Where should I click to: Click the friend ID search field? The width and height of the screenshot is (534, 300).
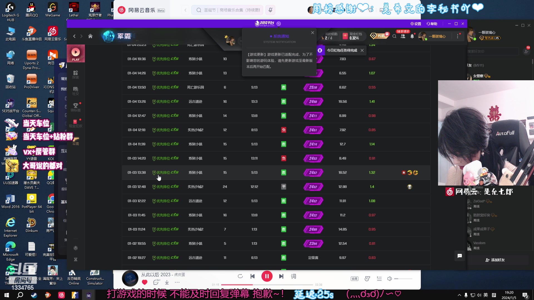pyautogui.click(x=493, y=51)
